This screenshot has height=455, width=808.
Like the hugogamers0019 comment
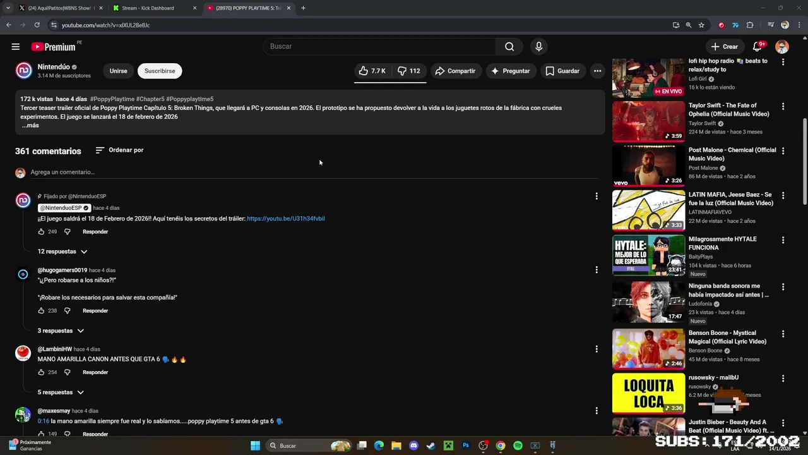41,311
